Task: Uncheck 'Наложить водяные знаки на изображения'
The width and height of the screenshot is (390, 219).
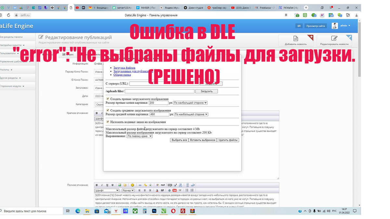Action: click(x=108, y=122)
